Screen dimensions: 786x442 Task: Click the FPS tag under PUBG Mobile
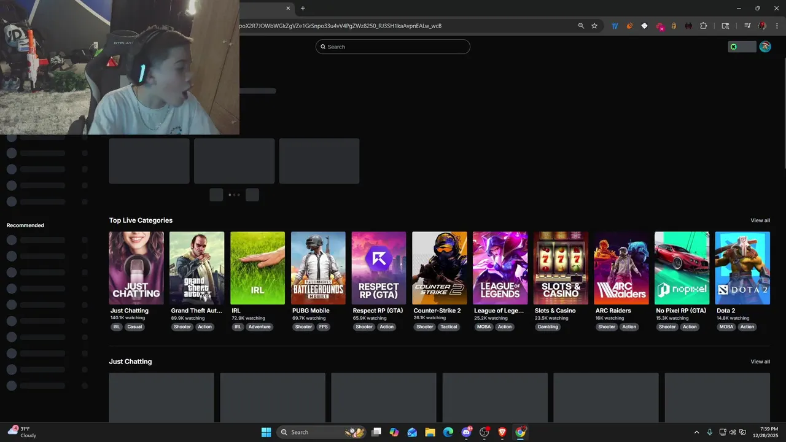tap(324, 327)
